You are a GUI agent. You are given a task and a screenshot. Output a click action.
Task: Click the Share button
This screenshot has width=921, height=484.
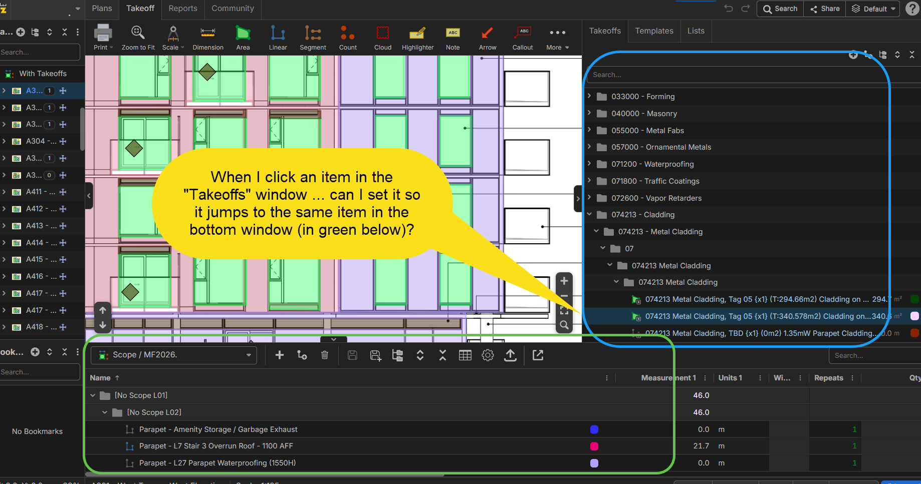[825, 9]
